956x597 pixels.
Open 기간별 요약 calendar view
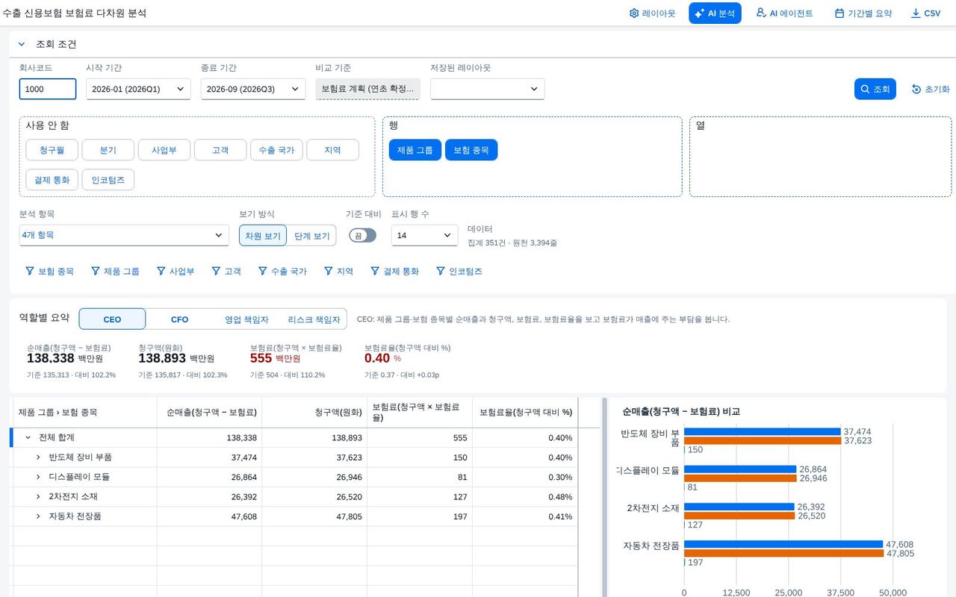[863, 13]
